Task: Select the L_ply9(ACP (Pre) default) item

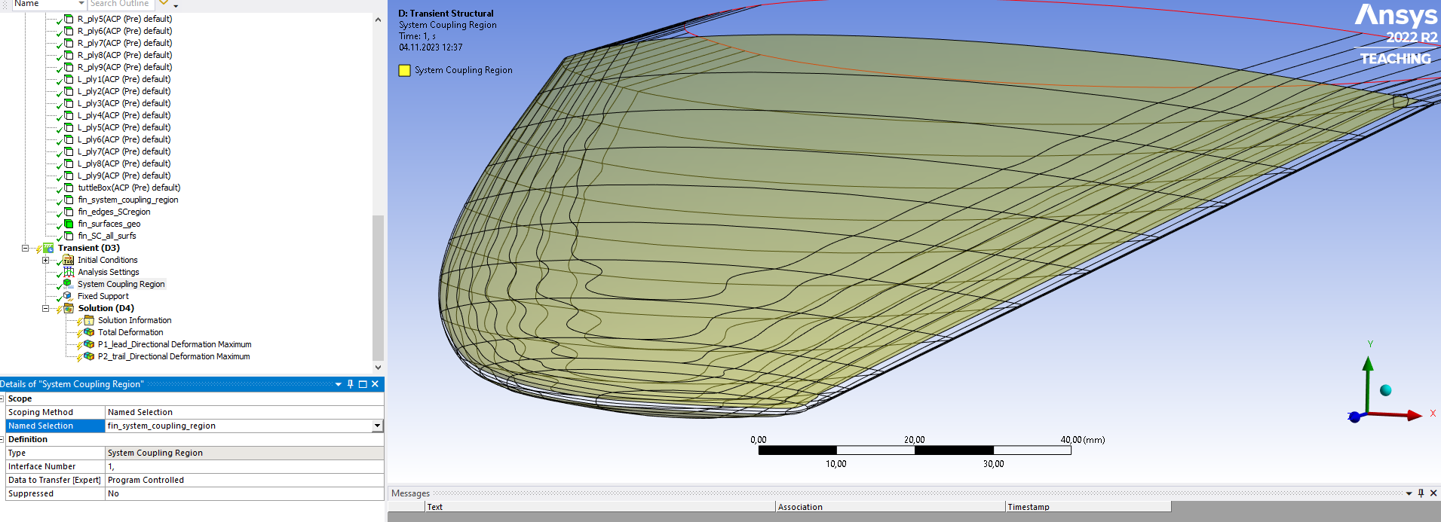Action: [124, 176]
